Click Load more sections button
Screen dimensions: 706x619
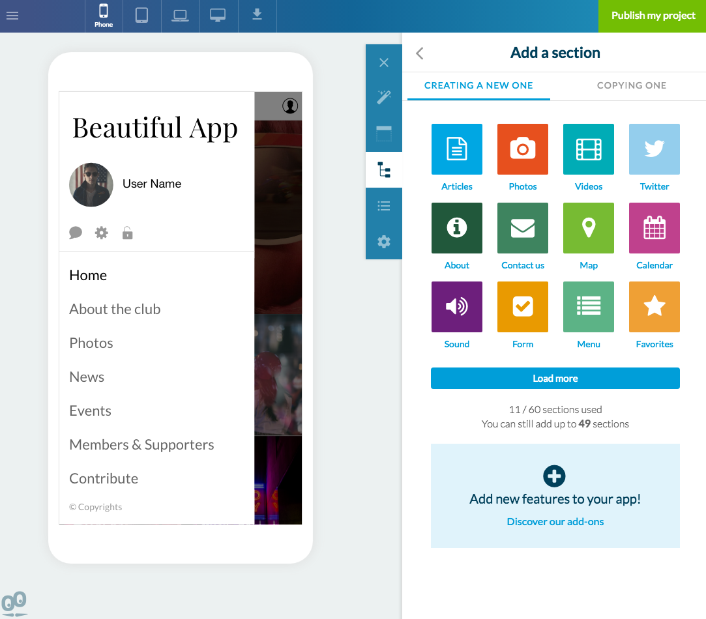point(555,379)
